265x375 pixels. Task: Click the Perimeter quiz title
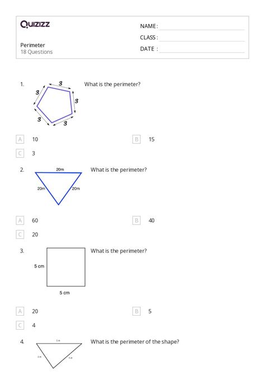(x=32, y=45)
